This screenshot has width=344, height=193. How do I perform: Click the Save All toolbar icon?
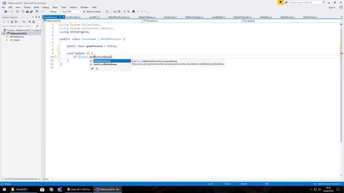31,12
